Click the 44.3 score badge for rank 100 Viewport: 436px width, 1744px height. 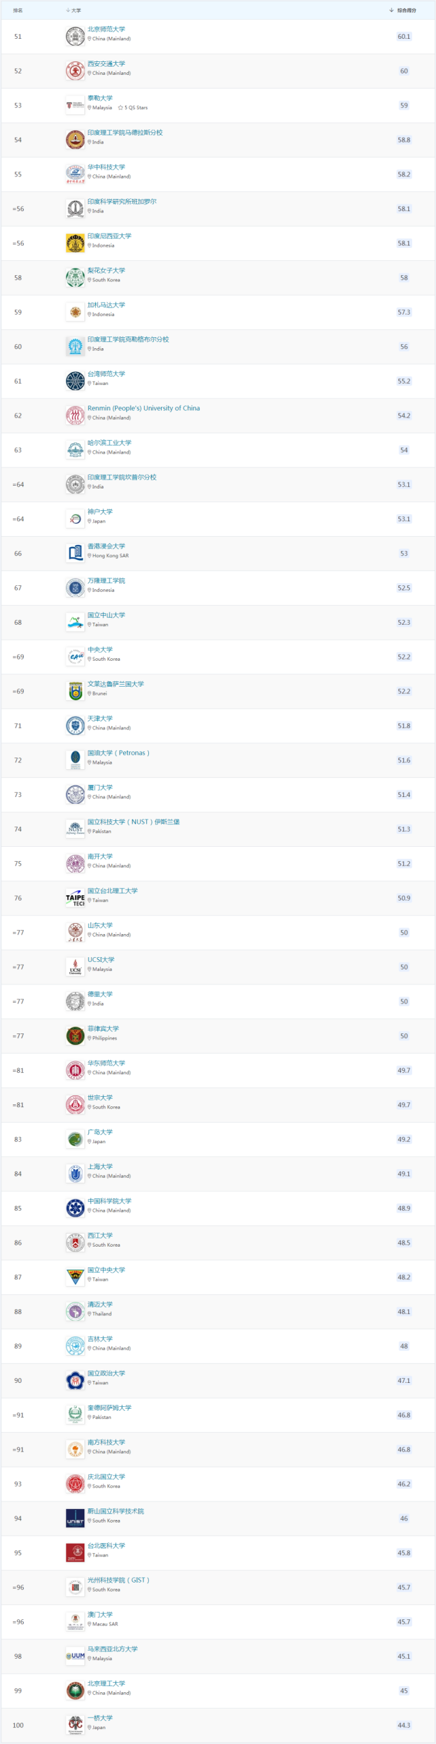tap(404, 1725)
